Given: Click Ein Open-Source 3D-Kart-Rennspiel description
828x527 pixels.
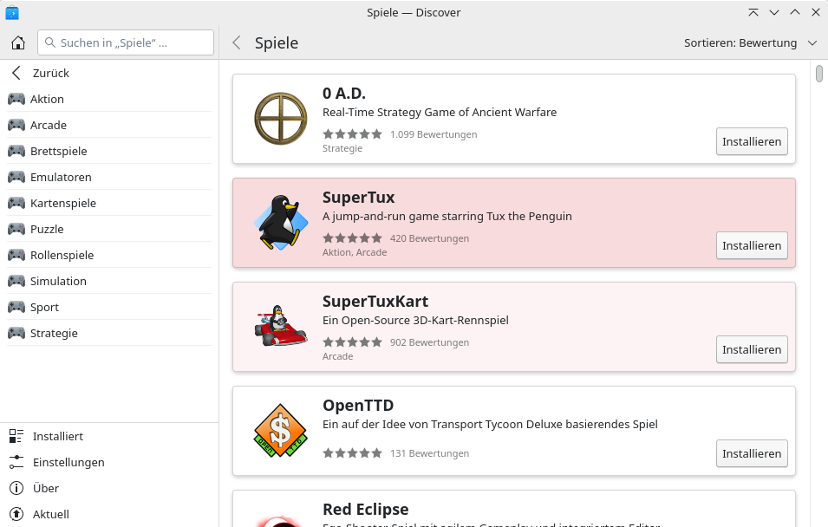Looking at the screenshot, I should pyautogui.click(x=415, y=320).
